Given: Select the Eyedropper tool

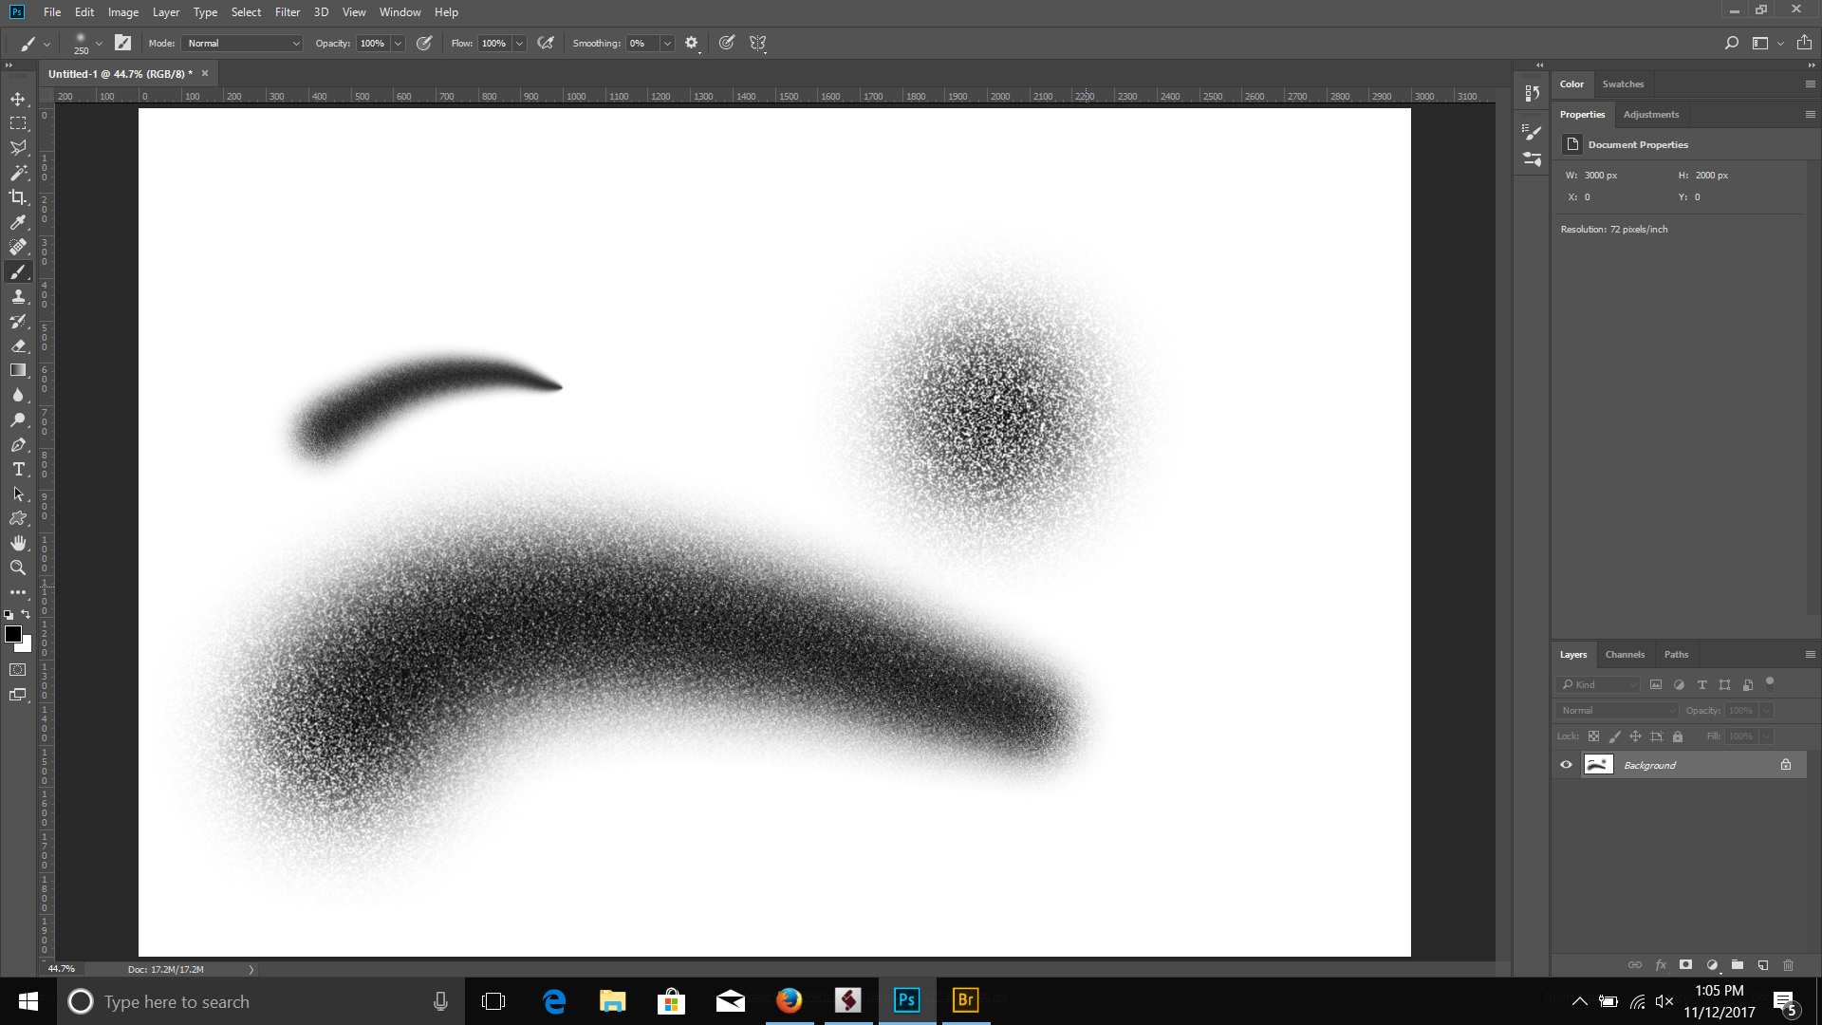Looking at the screenshot, I should click(x=17, y=221).
